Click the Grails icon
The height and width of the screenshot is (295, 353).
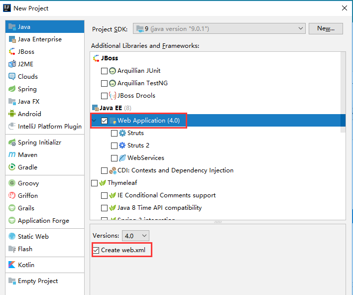pyautogui.click(x=12, y=208)
